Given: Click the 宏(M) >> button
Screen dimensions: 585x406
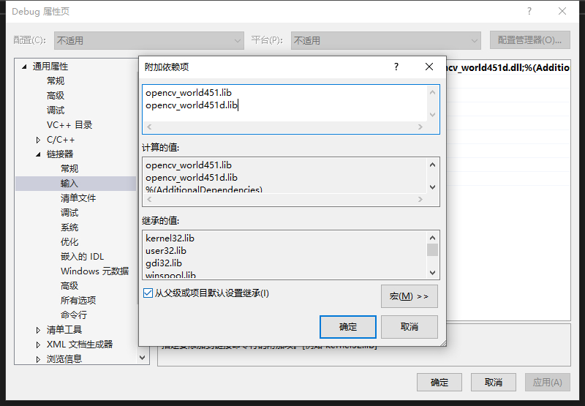Looking at the screenshot, I should [x=409, y=296].
